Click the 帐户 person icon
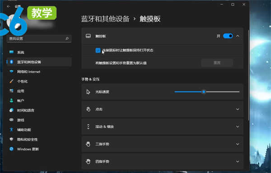Viewport: 271px width, 173px height. (x=11, y=100)
